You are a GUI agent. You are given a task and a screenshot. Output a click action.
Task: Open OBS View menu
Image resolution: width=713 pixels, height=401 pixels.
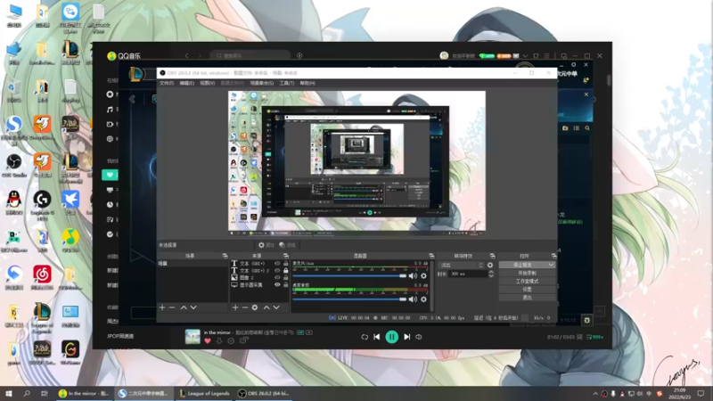pyautogui.click(x=208, y=83)
